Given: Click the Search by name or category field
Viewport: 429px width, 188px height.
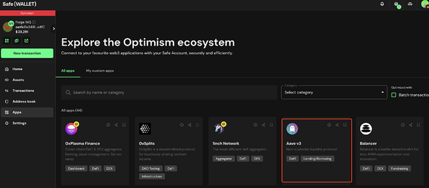Looking at the screenshot, I should coord(169,92).
